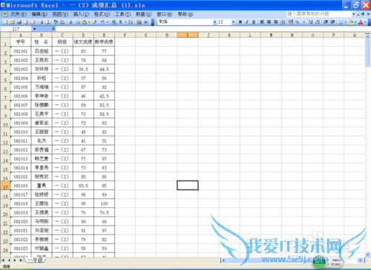The width and height of the screenshot is (371, 270).
Task: Select column D header
Action: (x=83, y=35)
